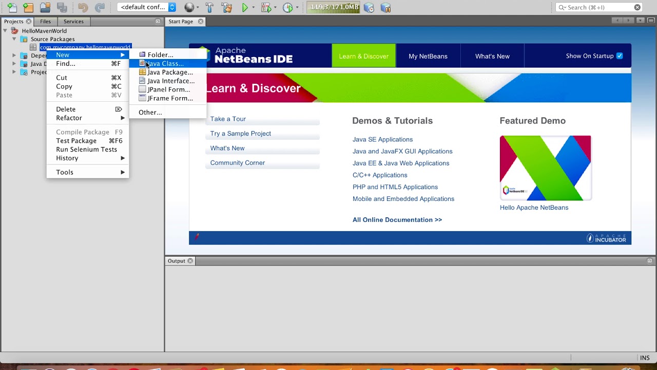This screenshot has height=370, width=657.
Task: Run the project with the green play icon
Action: point(245,7)
